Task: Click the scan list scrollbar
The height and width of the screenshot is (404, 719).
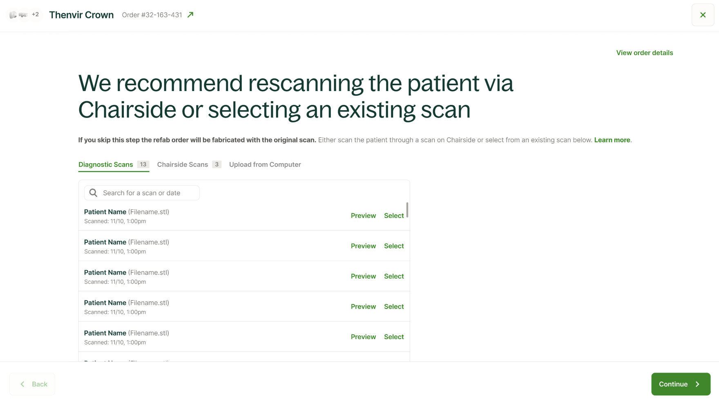Action: pos(407,210)
